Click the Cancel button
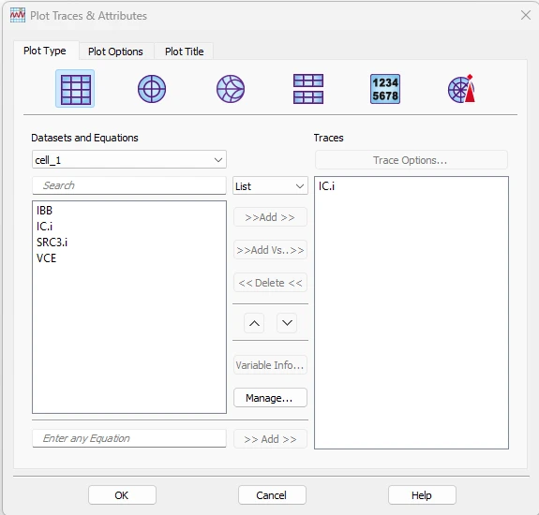Viewport: 539px width, 515px height. pos(272,495)
